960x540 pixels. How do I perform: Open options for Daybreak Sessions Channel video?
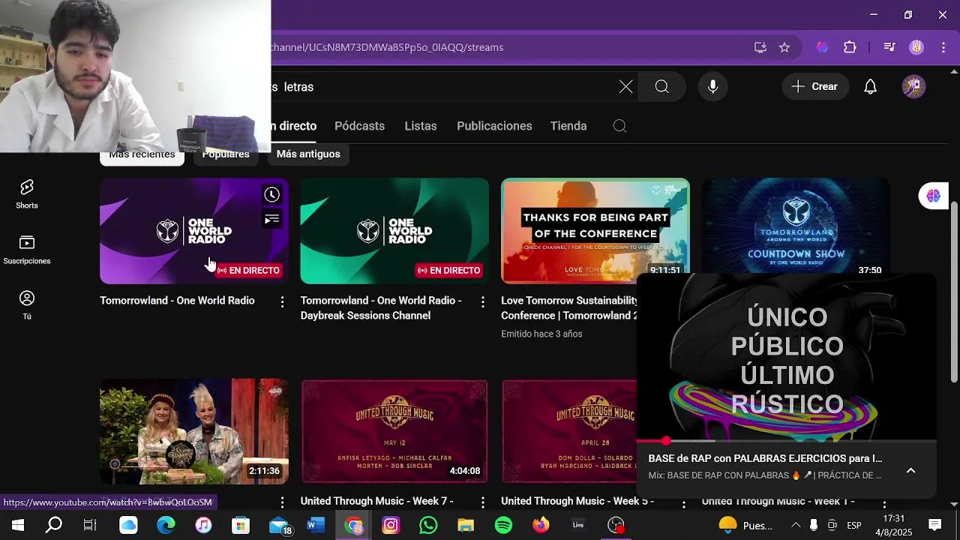pyautogui.click(x=483, y=301)
